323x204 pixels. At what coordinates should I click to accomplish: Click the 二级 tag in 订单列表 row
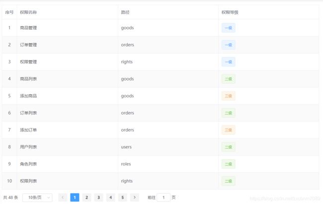pyautogui.click(x=229, y=113)
